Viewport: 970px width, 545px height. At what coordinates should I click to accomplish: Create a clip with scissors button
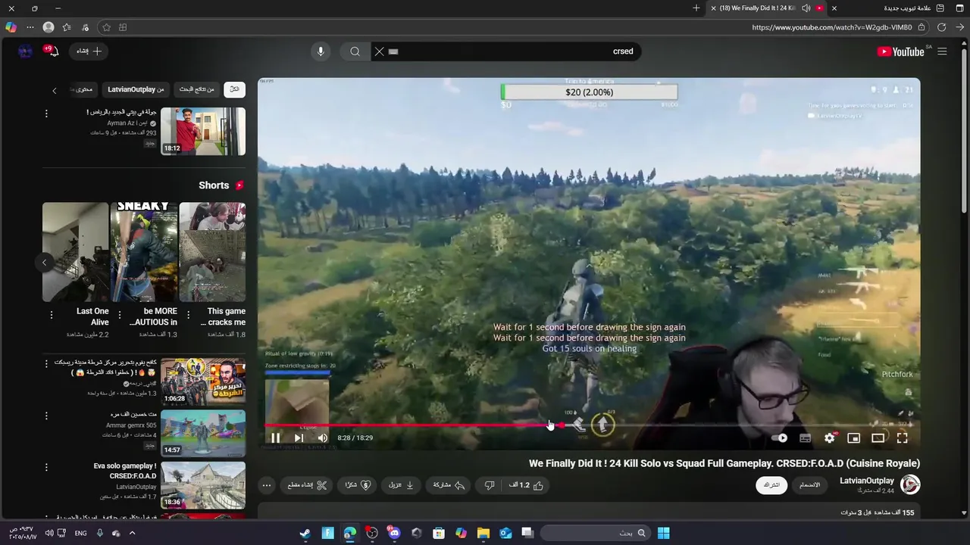[x=306, y=485]
